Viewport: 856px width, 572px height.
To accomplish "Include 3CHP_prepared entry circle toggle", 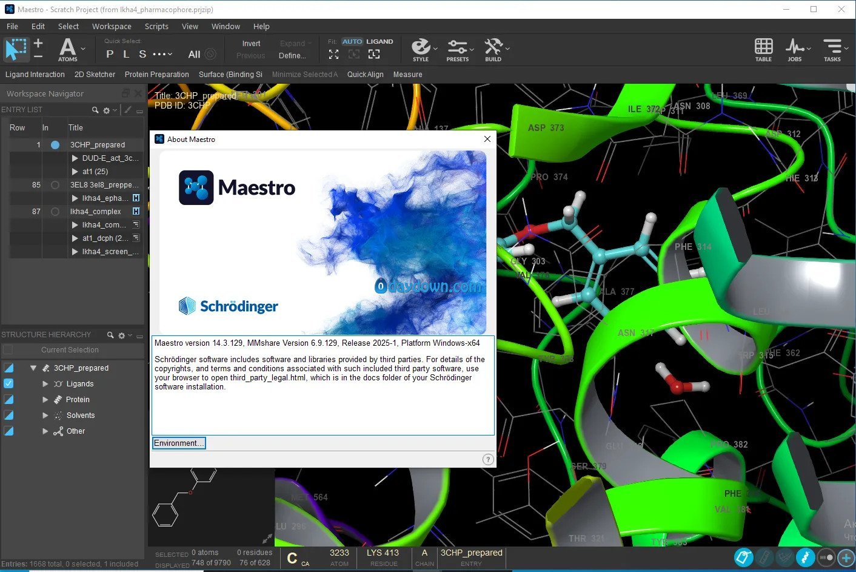I will click(x=55, y=145).
